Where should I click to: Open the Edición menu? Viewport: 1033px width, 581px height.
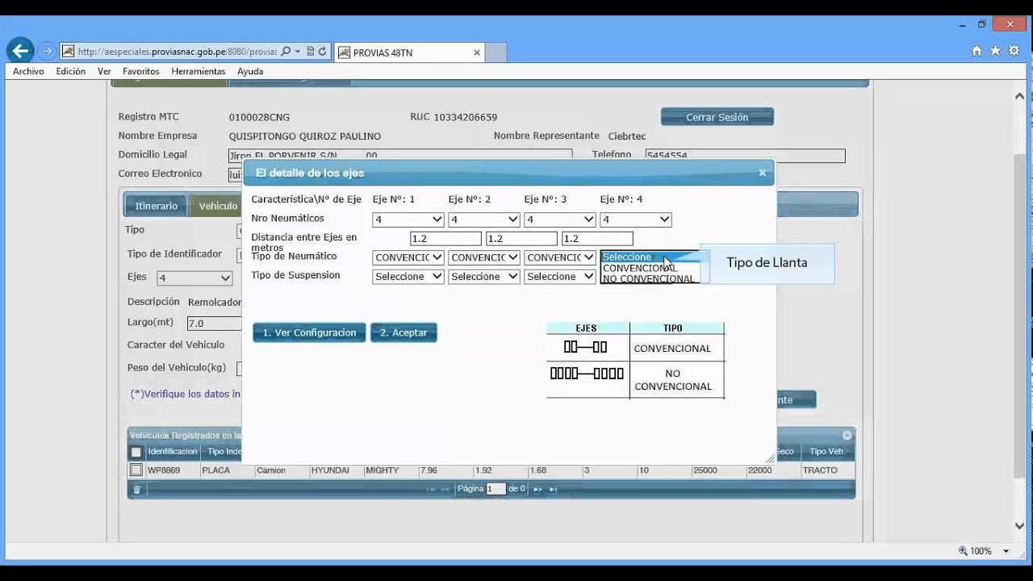[71, 71]
